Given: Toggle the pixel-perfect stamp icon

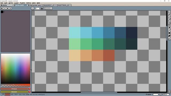Looking at the screenshot, I should point(42,8).
